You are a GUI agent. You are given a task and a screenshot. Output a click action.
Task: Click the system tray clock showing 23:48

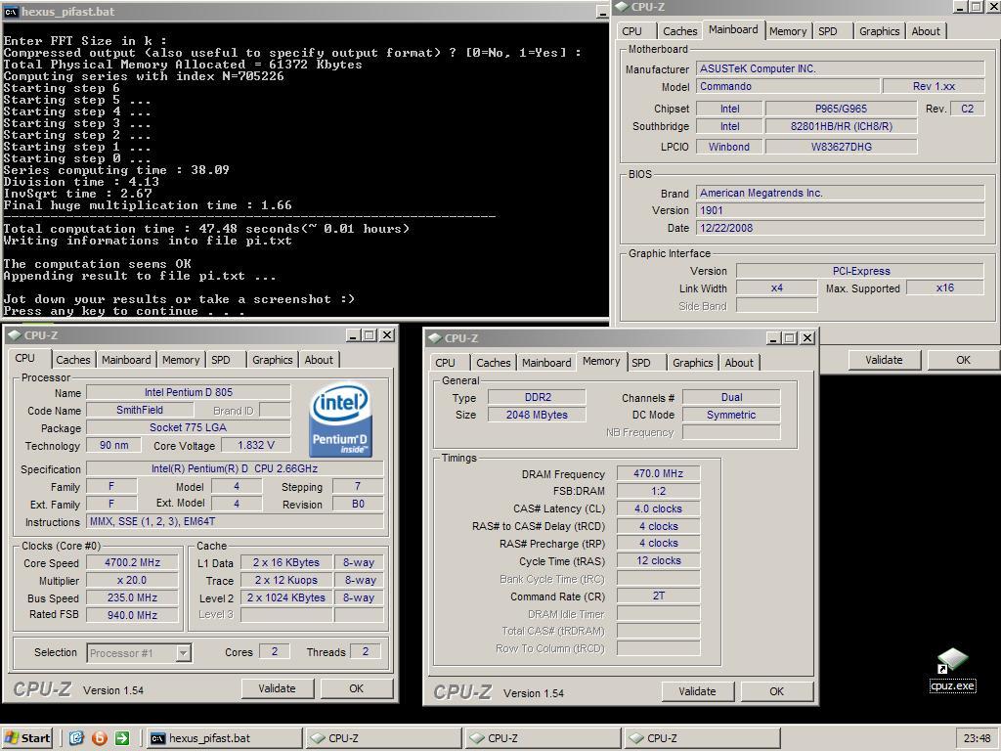977,738
